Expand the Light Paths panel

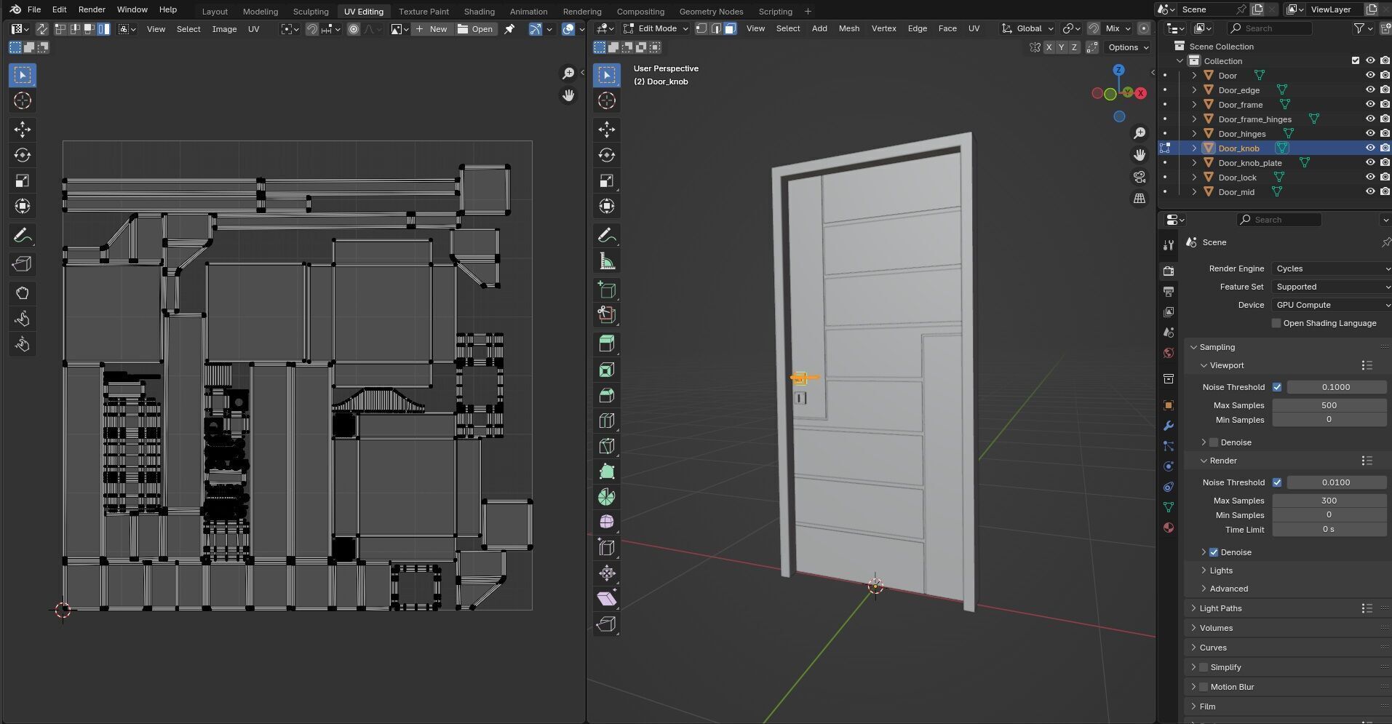tap(1220, 608)
